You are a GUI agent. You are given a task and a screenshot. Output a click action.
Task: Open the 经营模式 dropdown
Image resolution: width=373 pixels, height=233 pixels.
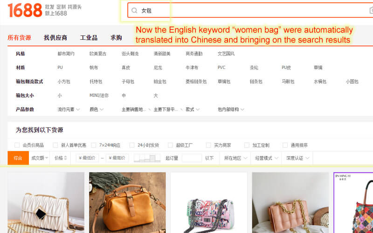coord(266,158)
